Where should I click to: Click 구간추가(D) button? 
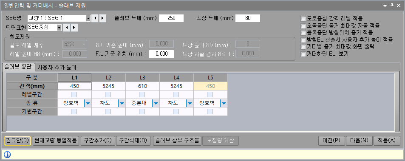(98, 140)
